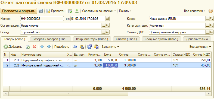This screenshot has height=99, width=214.
Task: Open calendar picker next to date field
Action: tap(107, 19)
